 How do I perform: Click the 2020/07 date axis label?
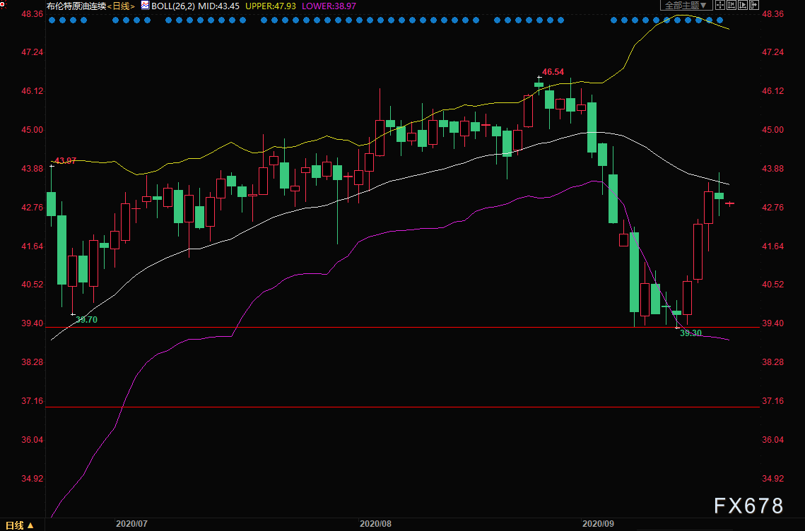(131, 524)
